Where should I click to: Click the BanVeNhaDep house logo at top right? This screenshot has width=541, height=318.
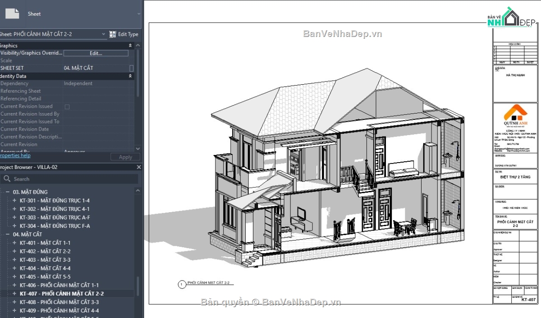tap(511, 18)
